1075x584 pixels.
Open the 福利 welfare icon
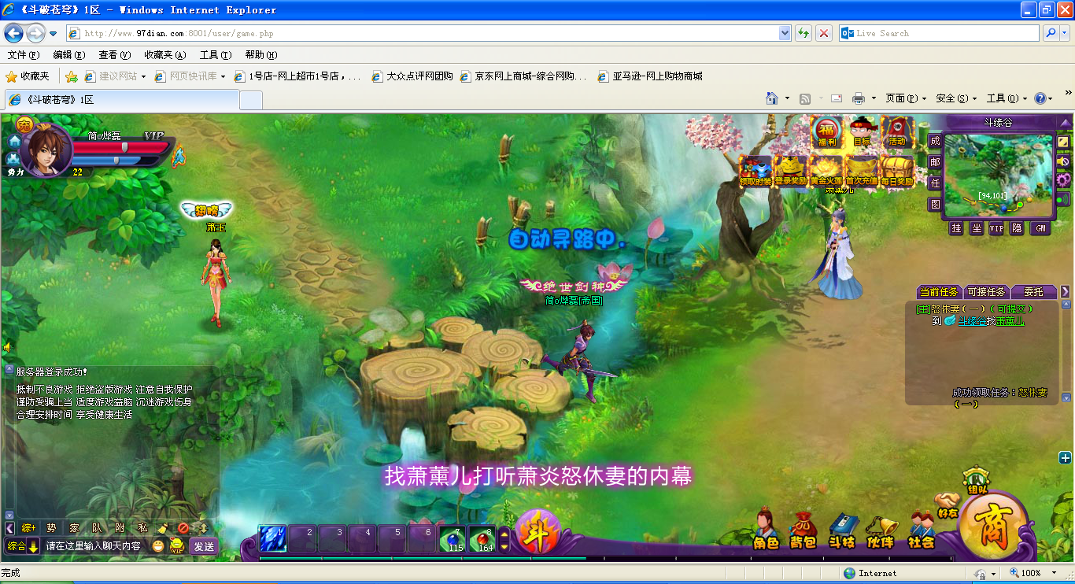click(x=826, y=131)
